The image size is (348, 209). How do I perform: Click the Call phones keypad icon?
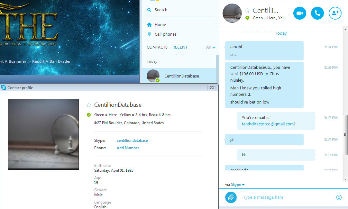tap(149, 34)
